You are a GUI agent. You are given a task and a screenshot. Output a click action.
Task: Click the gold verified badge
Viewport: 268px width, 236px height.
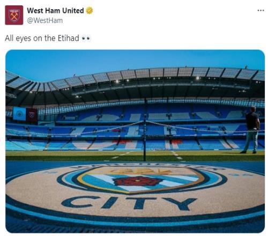pyautogui.click(x=90, y=11)
